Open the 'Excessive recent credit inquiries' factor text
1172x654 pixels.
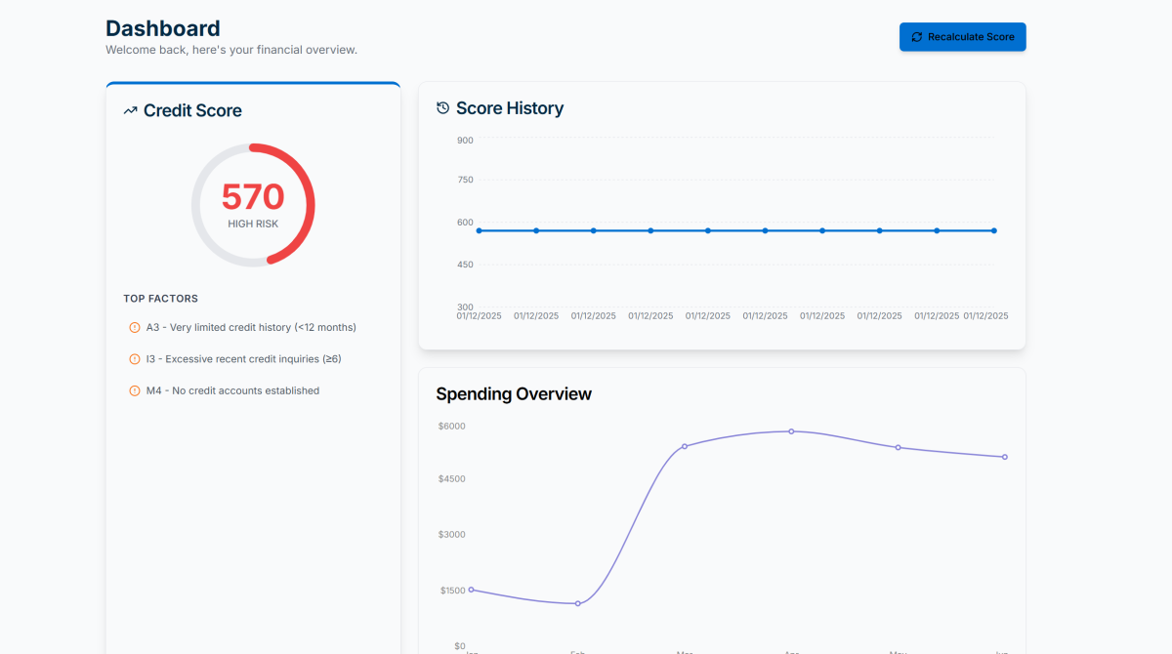click(243, 359)
